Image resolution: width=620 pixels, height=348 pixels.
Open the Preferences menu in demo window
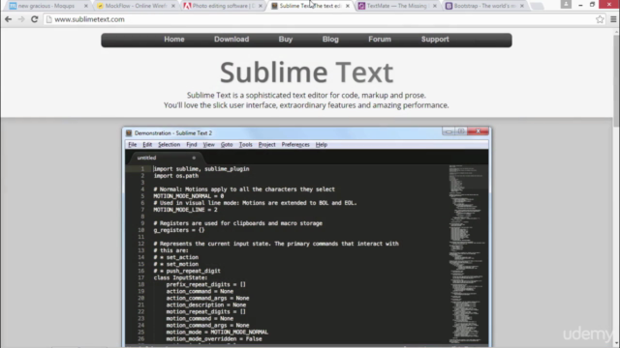(295, 145)
